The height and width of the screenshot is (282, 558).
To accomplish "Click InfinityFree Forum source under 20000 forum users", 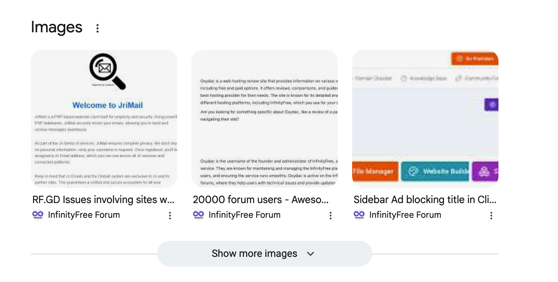I will 245,215.
